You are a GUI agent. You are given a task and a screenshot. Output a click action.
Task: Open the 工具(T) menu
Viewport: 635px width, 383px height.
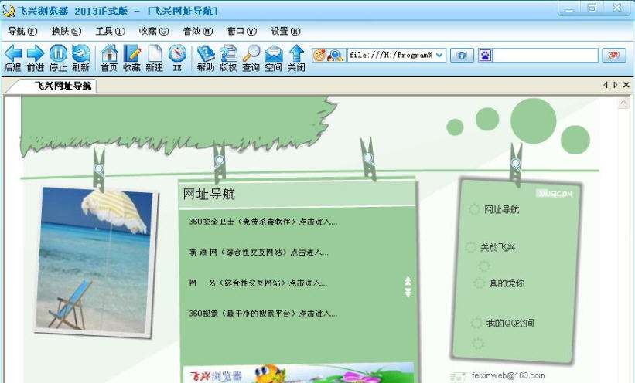pyautogui.click(x=110, y=31)
